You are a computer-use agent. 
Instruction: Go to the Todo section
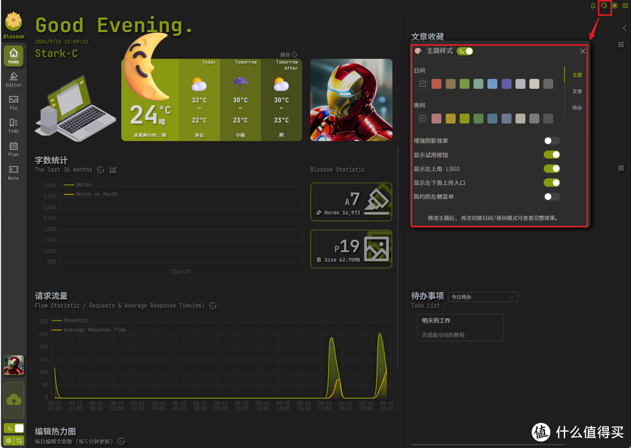[x=13, y=126]
